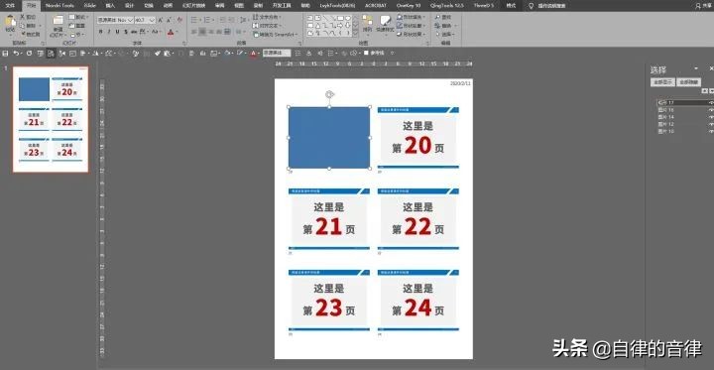Click Undo arrow in quick access toolbar

point(17,54)
